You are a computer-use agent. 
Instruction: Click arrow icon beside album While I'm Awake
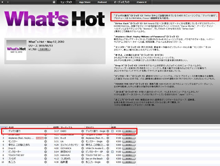[108, 148]
